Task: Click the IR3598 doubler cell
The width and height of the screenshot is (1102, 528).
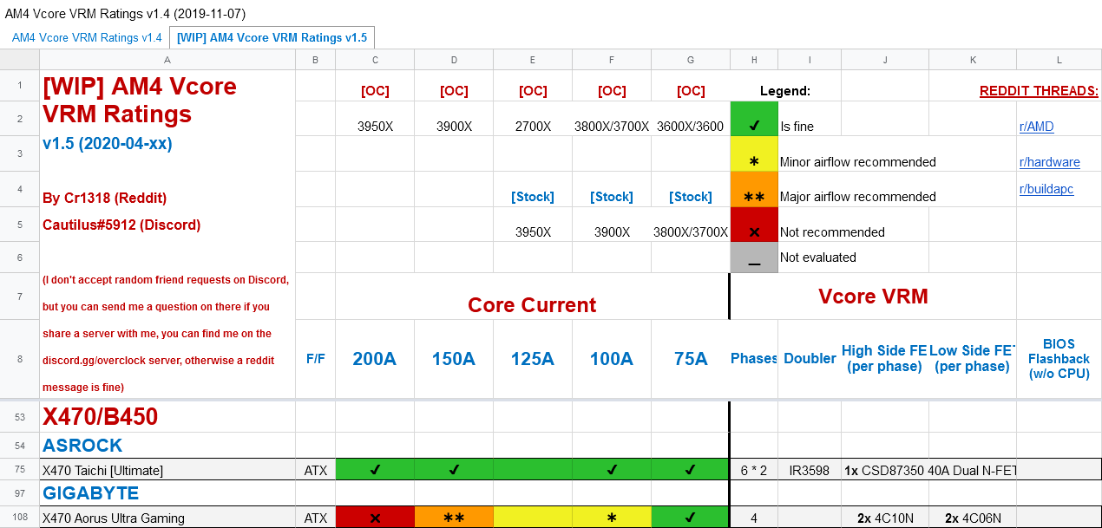Action: tap(810, 470)
